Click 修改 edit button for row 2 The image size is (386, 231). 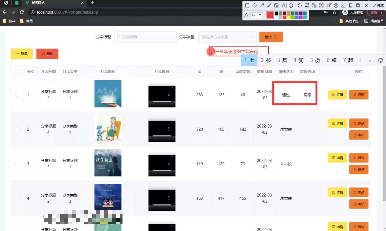coord(359,123)
